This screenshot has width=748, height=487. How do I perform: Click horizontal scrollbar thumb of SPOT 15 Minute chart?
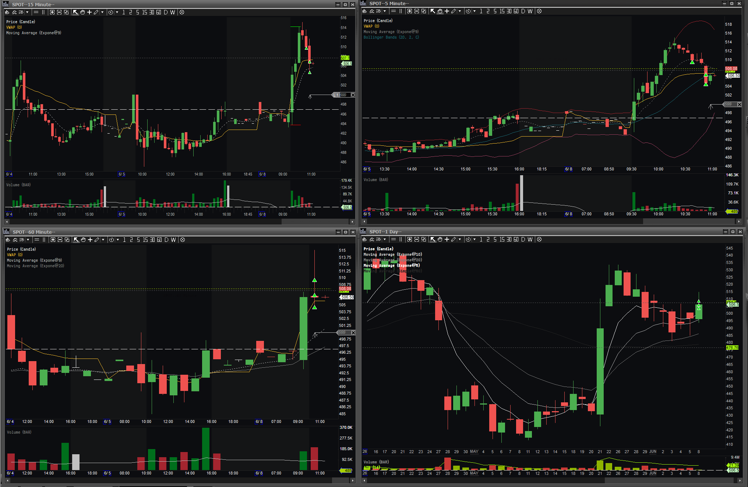315,222
